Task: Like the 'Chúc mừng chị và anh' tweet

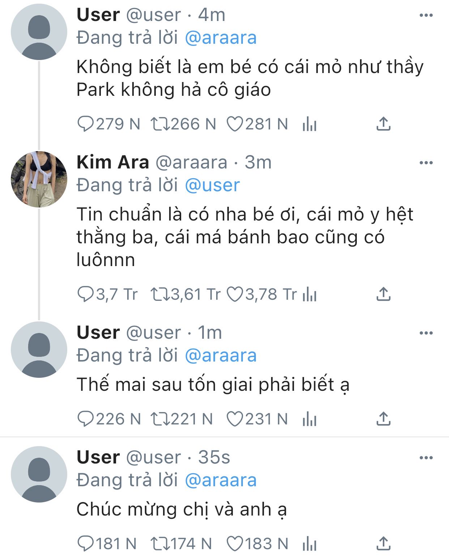Action: pos(235,544)
